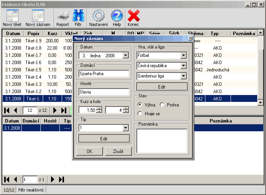Decrease the kolo value 4
Viewport: 266px width, 195px height.
(x=126, y=111)
